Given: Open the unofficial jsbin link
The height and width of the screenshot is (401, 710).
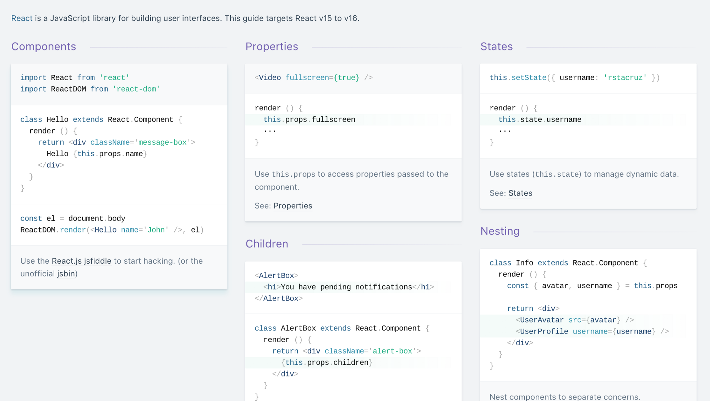Looking at the screenshot, I should click(x=66, y=274).
